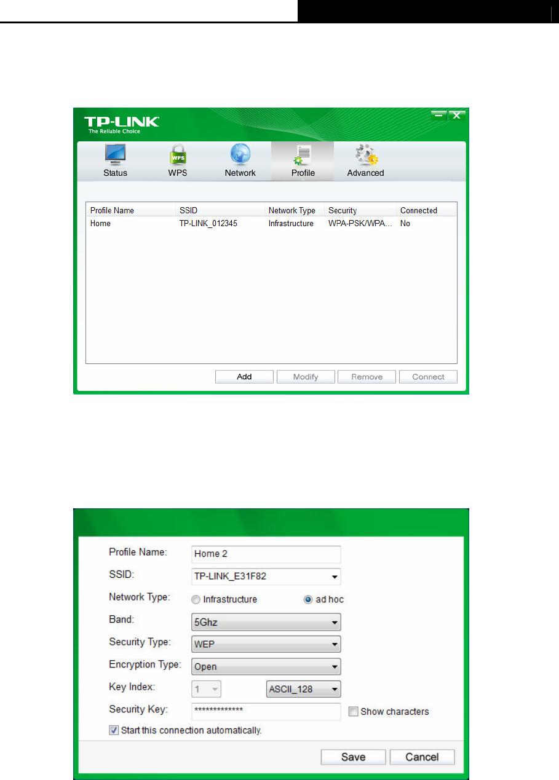Screen dimensions: 559x780
Task: Click the Infrastructure cell in profile list
Action: pyautogui.click(x=291, y=224)
